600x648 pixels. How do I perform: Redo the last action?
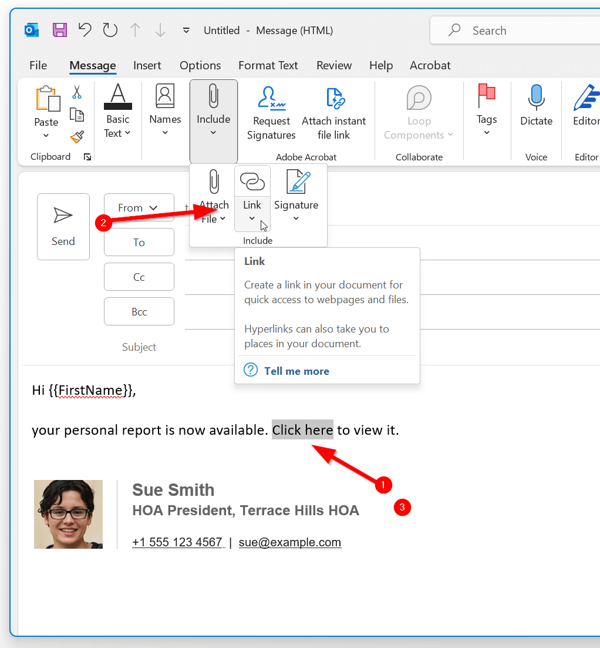click(x=110, y=30)
